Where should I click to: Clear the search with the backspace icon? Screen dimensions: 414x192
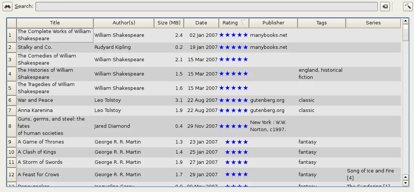pyautogui.click(x=385, y=7)
